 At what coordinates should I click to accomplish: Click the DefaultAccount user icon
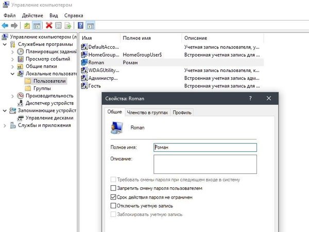[x=84, y=47]
